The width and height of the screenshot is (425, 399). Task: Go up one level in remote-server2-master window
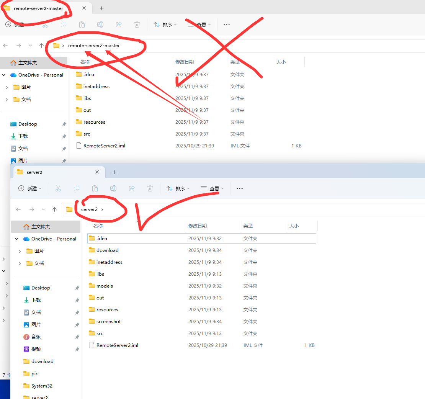click(41, 46)
